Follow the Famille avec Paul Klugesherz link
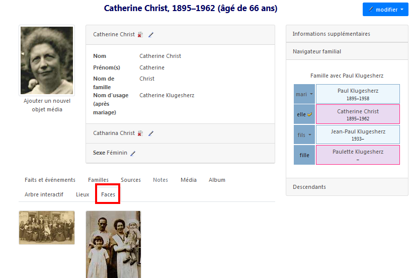The image size is (411, 278). (x=347, y=76)
